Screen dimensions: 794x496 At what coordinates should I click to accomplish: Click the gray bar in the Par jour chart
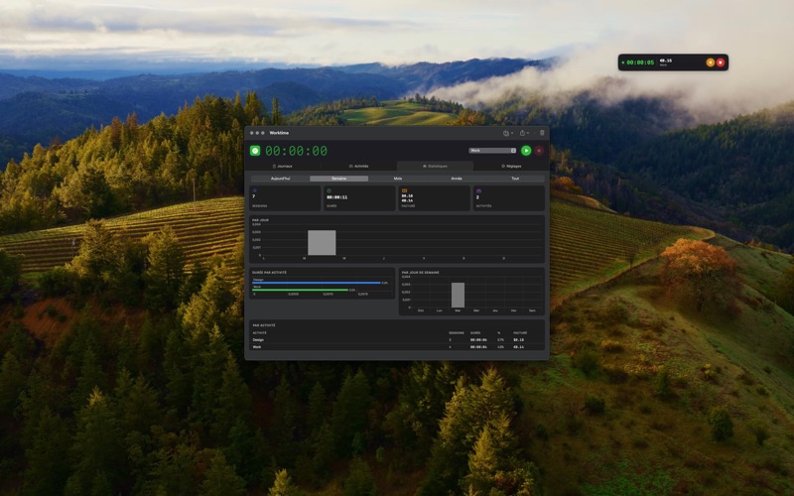pyautogui.click(x=322, y=243)
